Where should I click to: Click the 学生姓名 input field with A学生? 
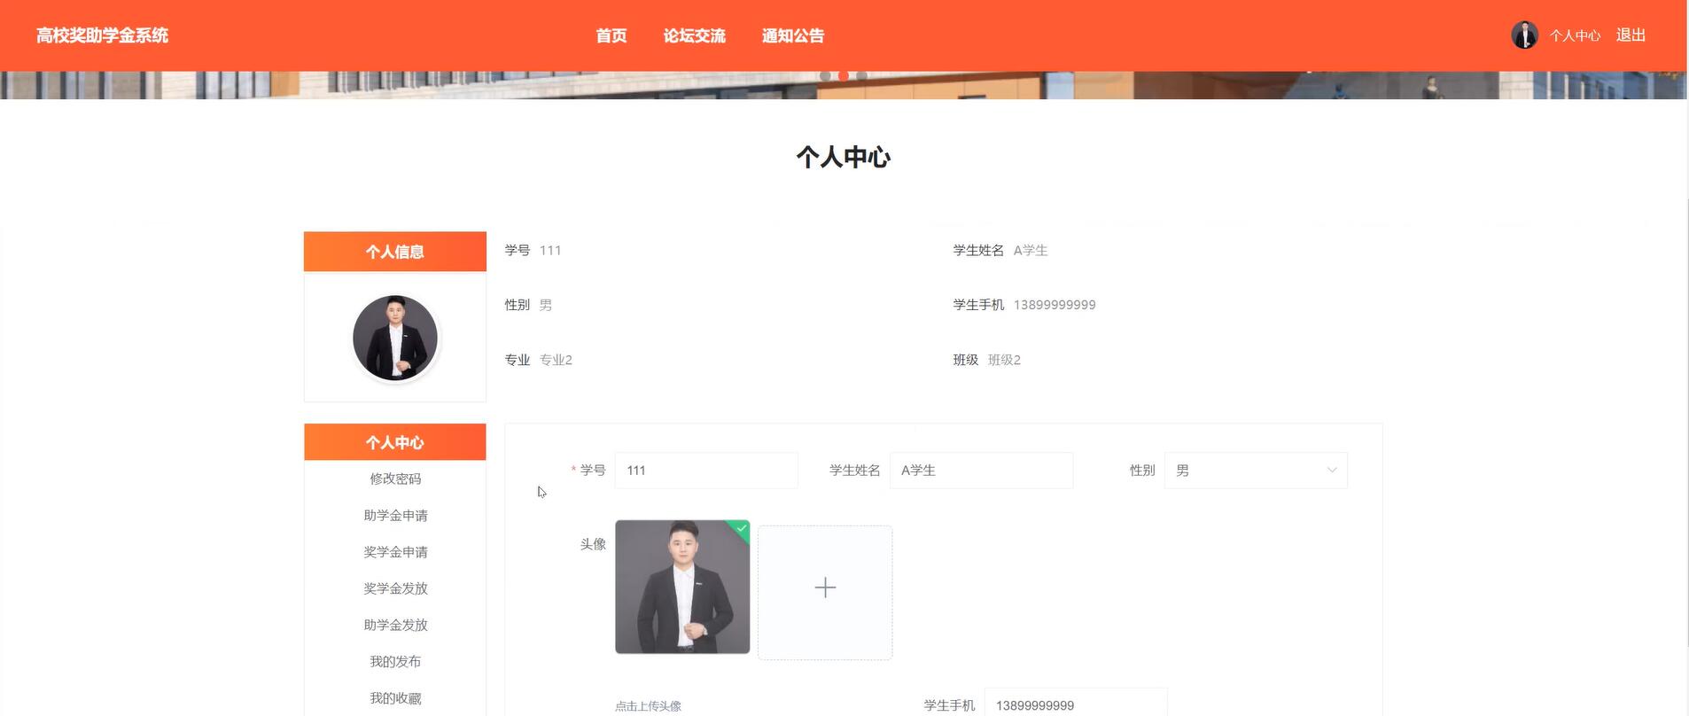(981, 471)
